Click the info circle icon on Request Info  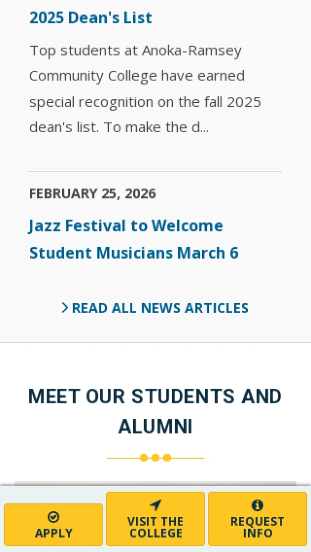click(257, 505)
